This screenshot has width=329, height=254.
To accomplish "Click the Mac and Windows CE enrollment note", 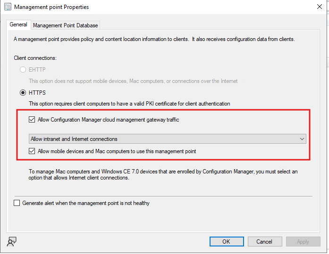I will point(163,174).
